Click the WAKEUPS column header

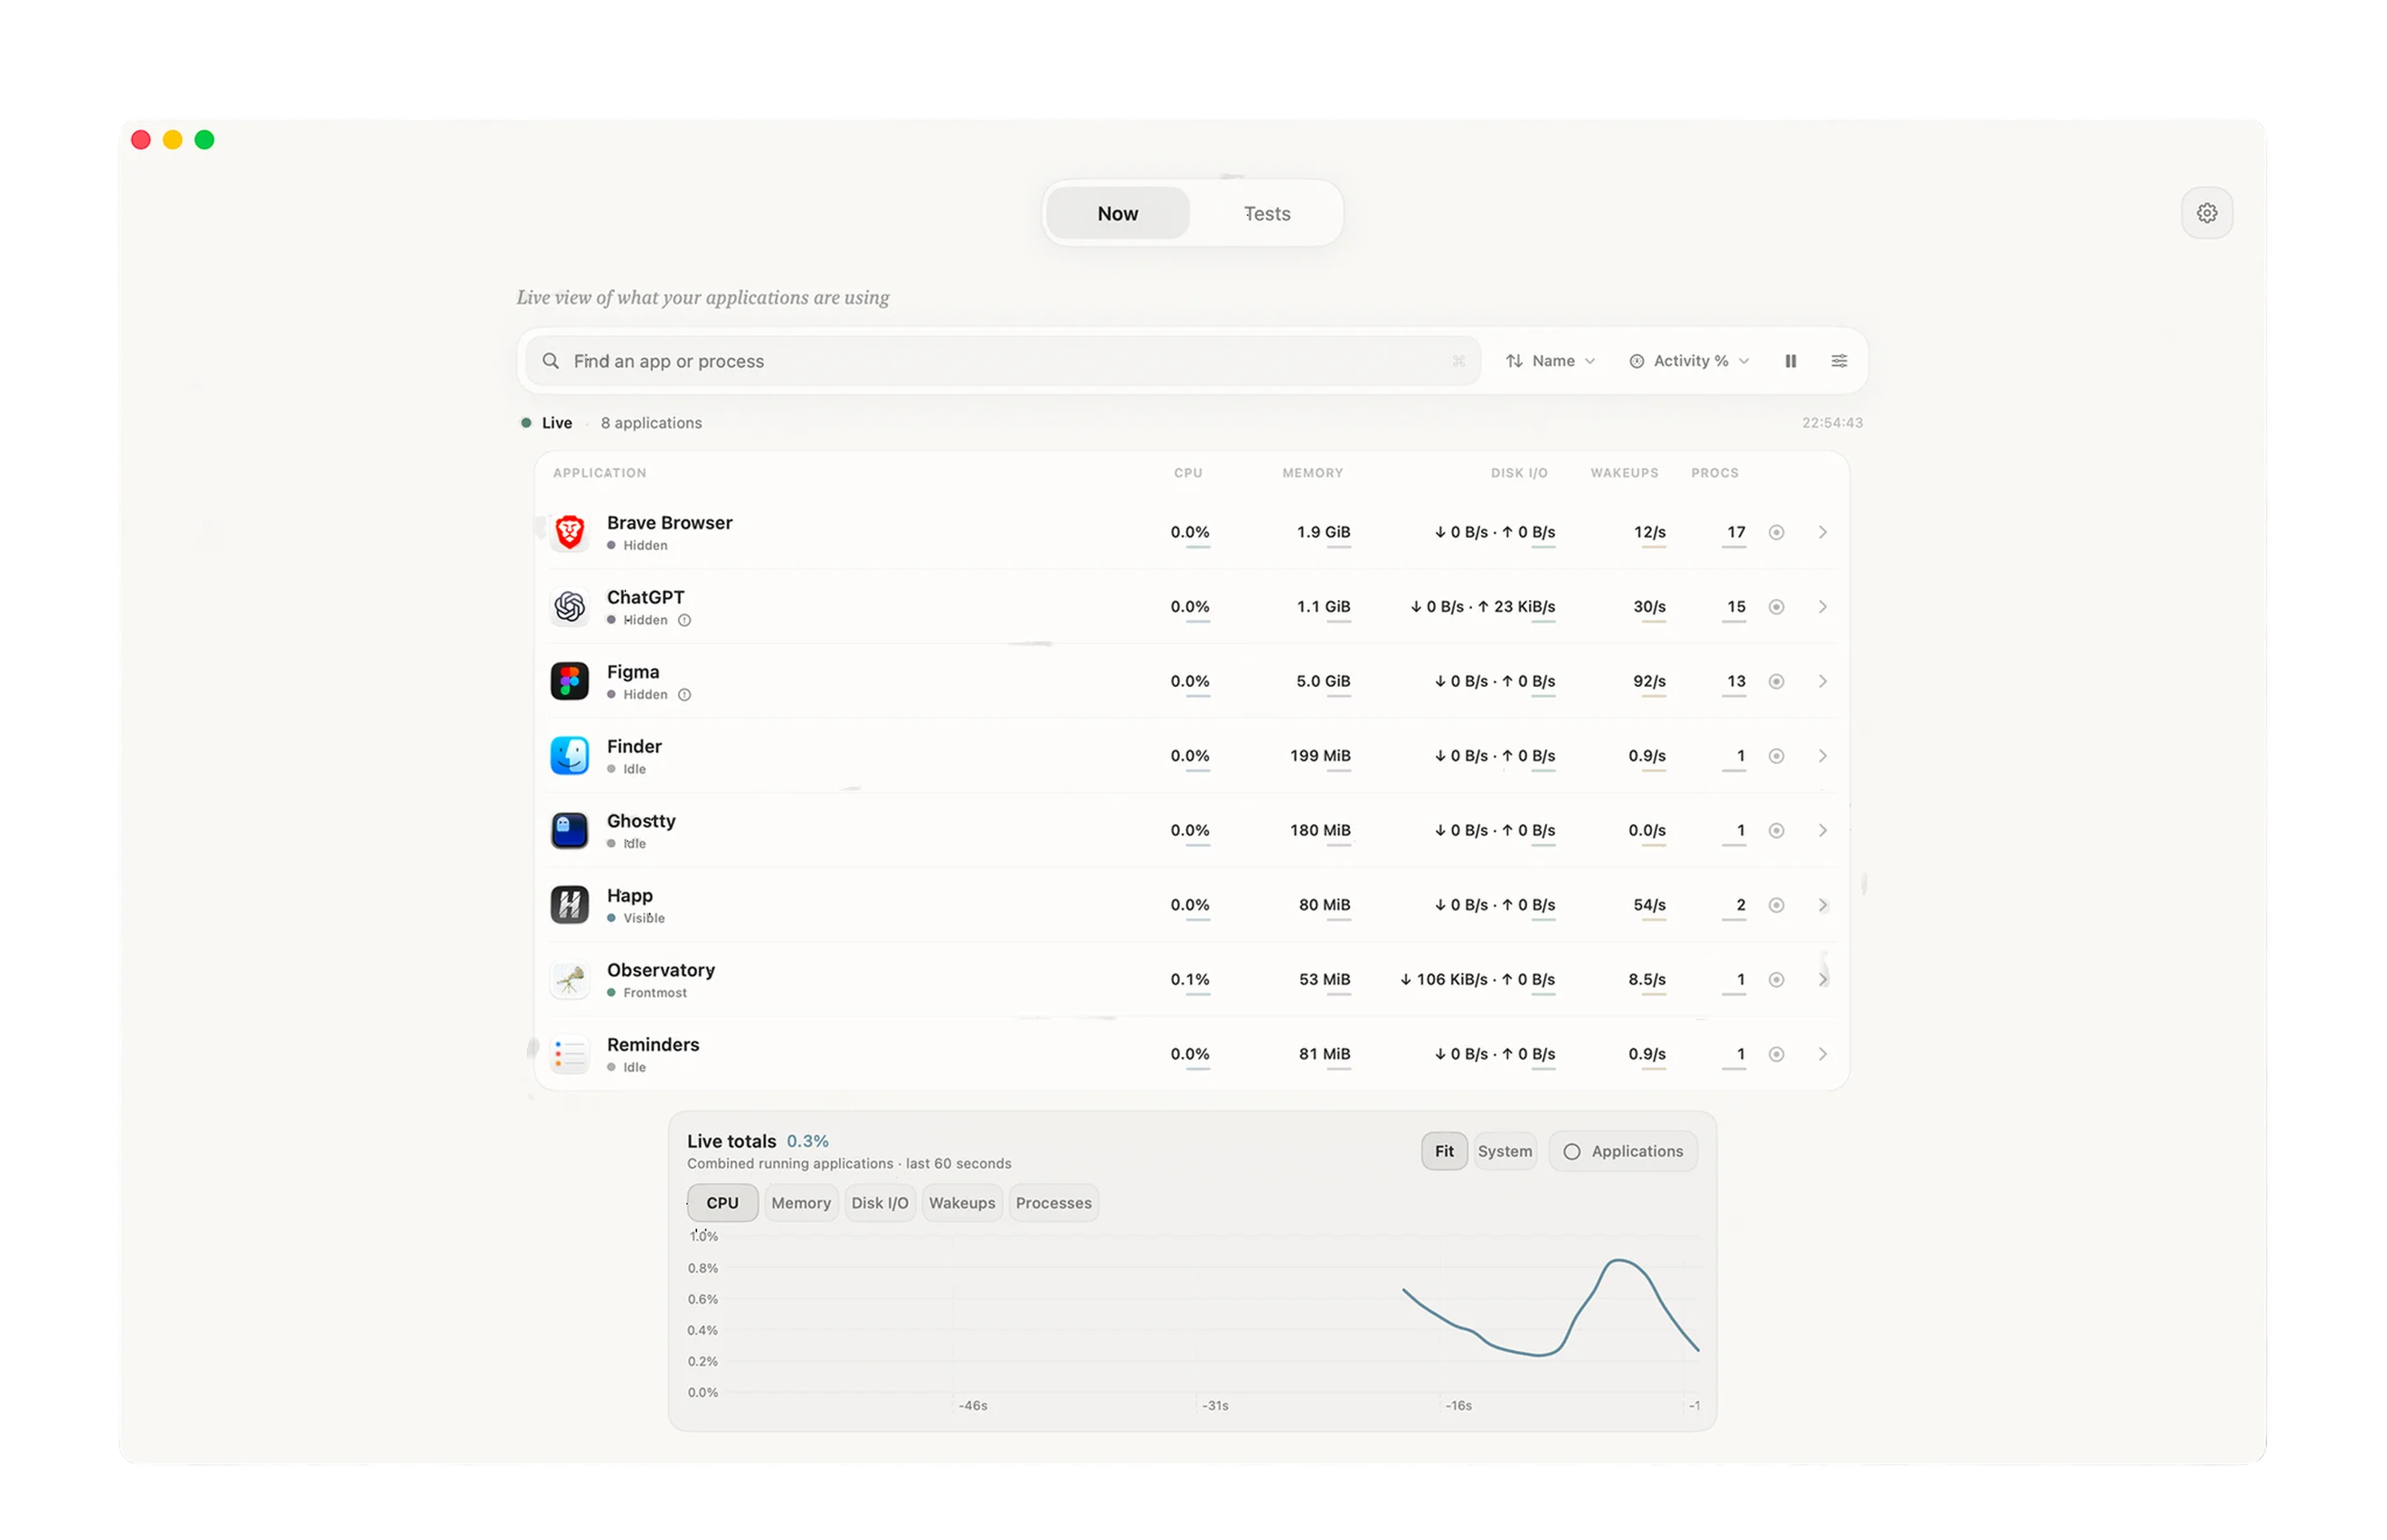[x=1624, y=473]
